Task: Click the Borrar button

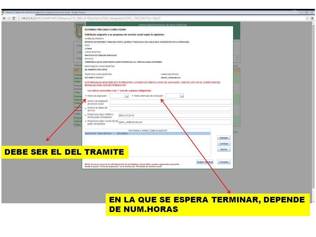Action: pos(224,149)
